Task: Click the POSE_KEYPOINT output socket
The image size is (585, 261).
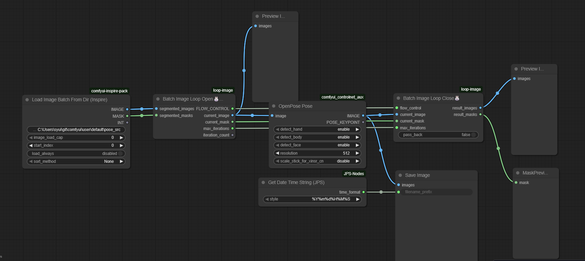Action: [x=363, y=122]
